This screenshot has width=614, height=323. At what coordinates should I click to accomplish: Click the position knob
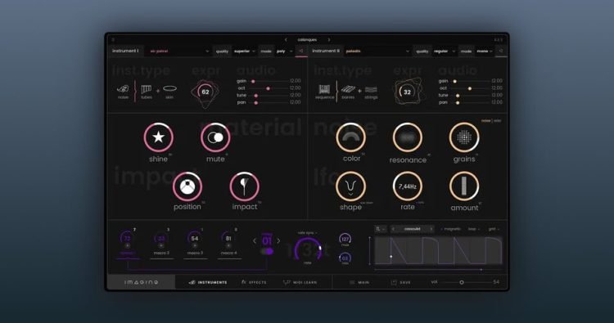(x=187, y=186)
